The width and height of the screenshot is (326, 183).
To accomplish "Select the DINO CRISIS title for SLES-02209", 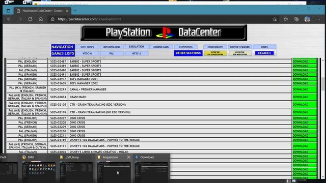I will tap(77, 127).
